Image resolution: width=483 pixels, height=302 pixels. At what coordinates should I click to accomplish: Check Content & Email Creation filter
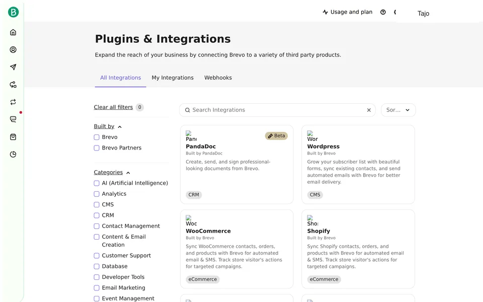point(97,237)
